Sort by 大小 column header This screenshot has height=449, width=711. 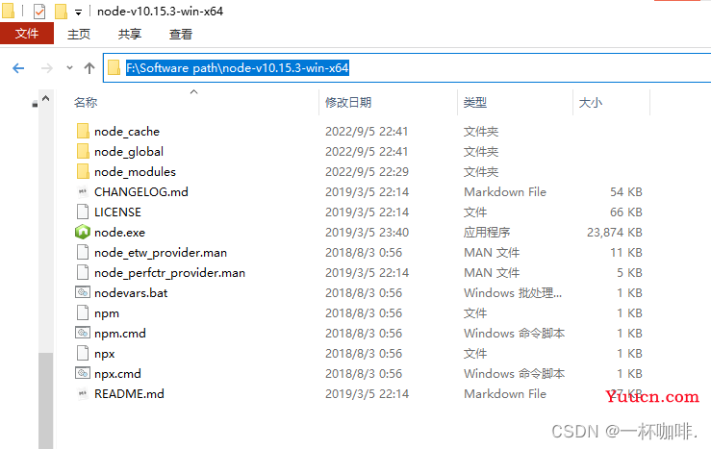591,103
